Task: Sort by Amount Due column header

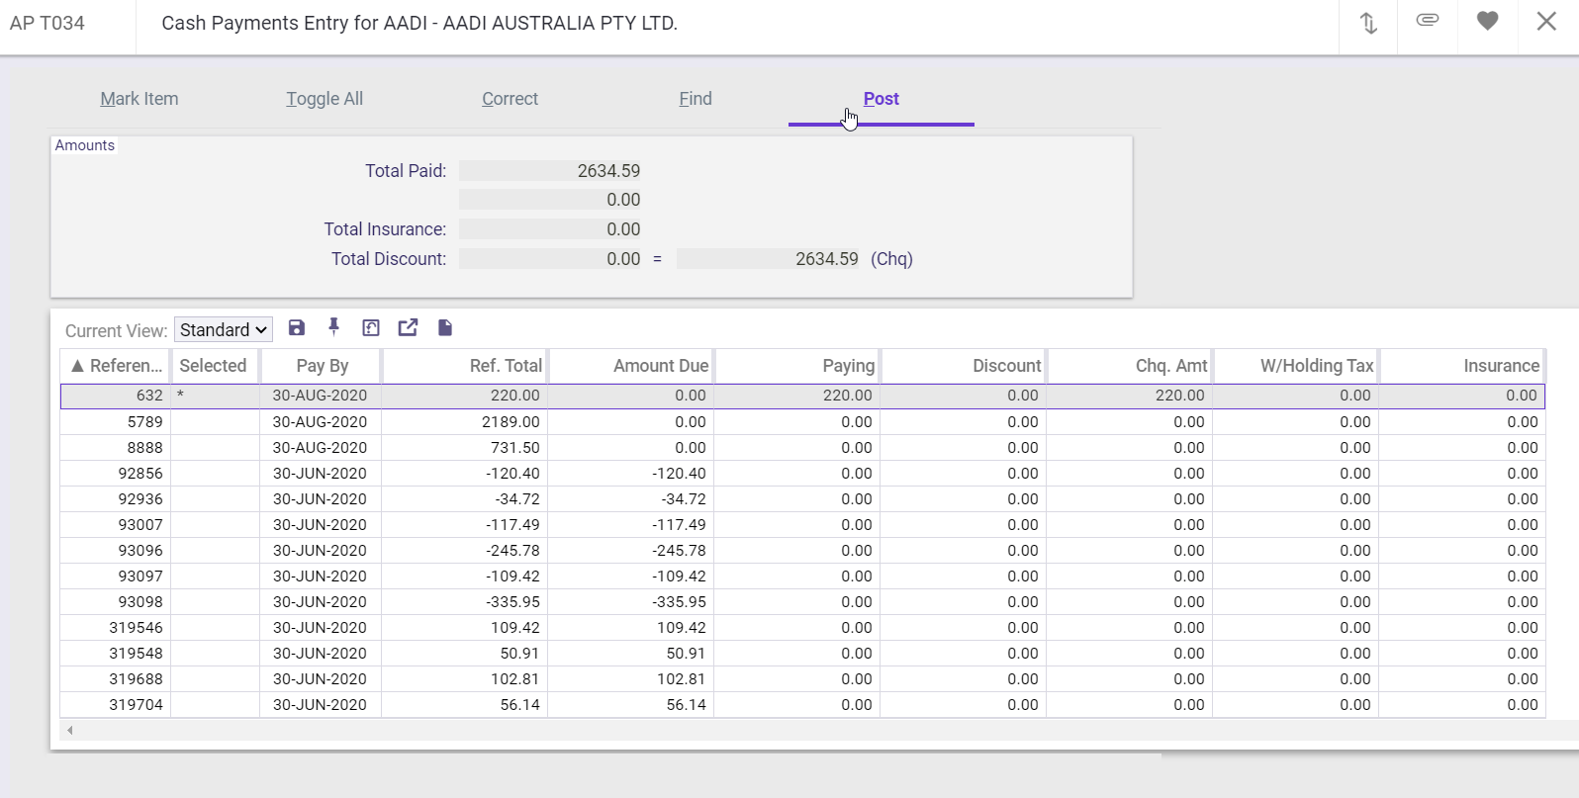Action: [631, 366]
